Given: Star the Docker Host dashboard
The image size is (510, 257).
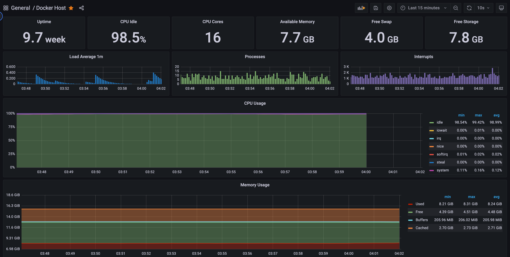Looking at the screenshot, I should [71, 8].
